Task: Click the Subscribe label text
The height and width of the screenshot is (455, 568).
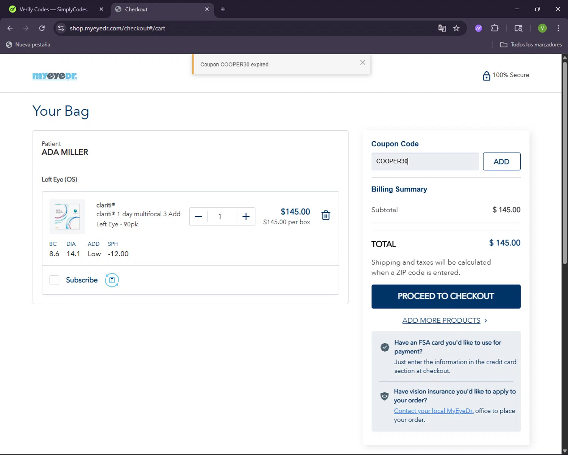Action: click(x=82, y=280)
